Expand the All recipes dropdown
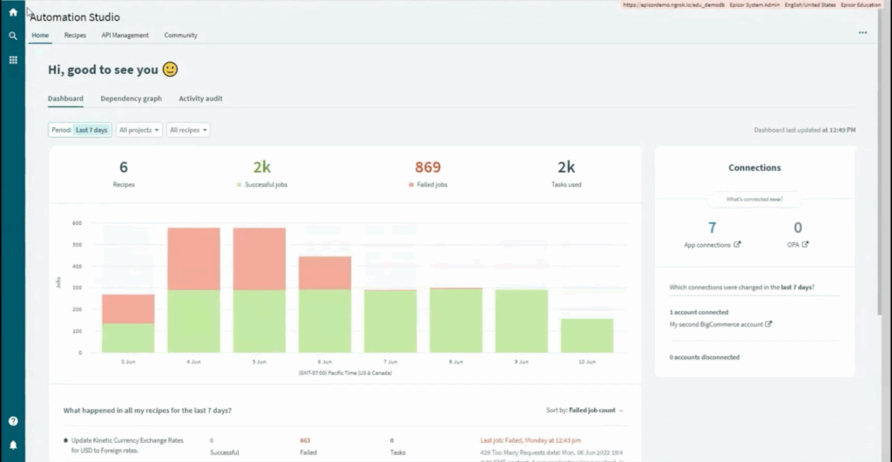 [188, 130]
